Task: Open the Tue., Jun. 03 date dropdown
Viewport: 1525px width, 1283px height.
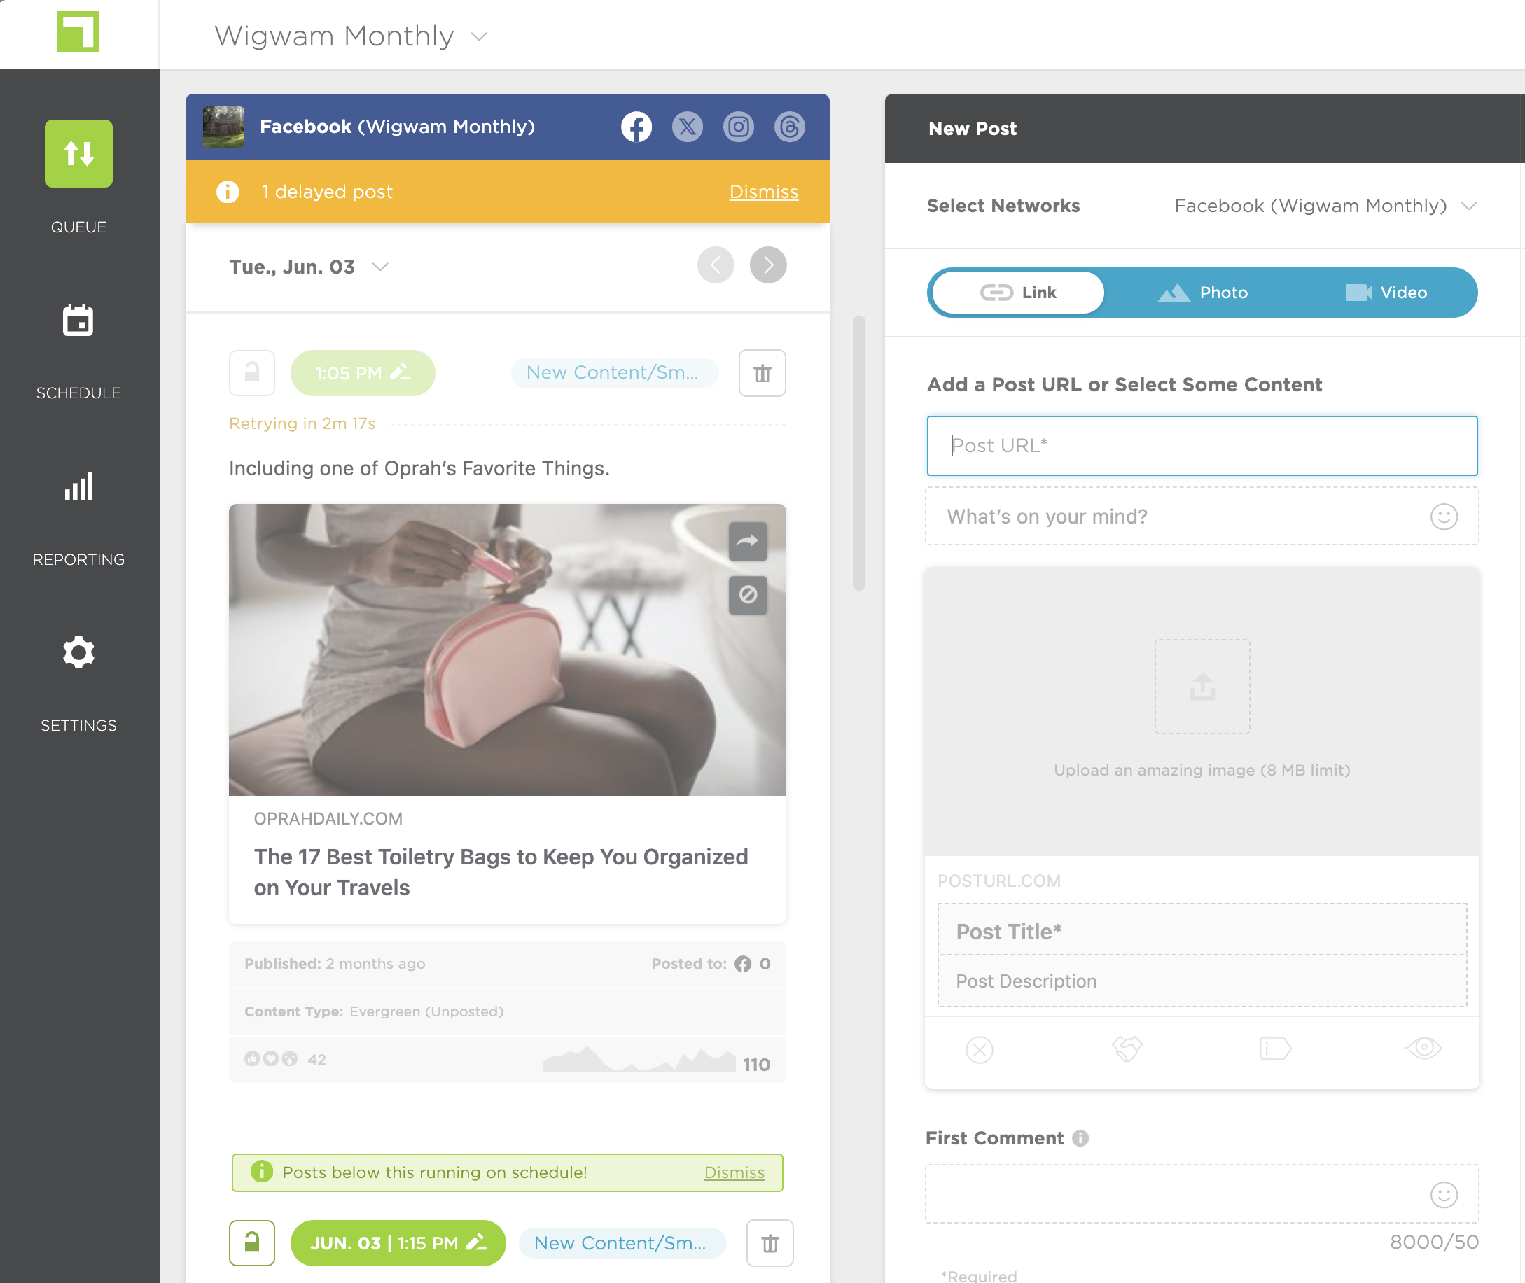Action: point(380,267)
